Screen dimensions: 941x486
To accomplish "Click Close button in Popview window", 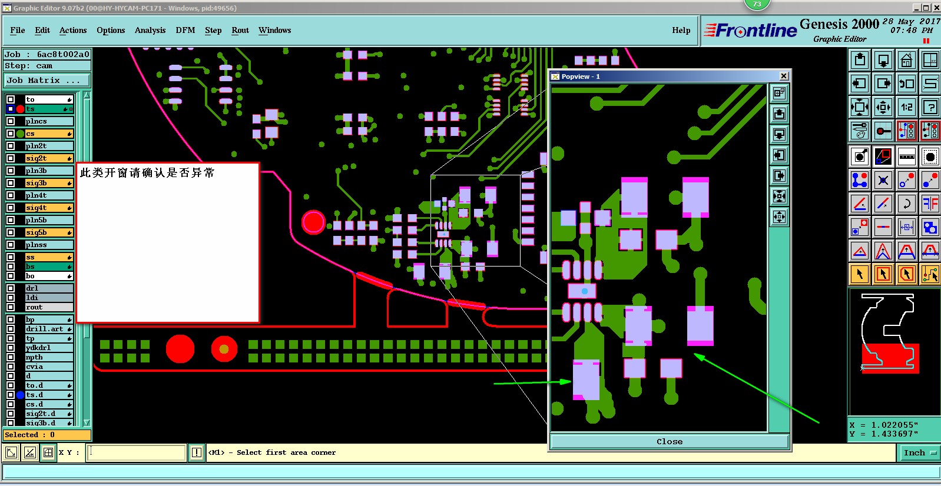I will coord(670,441).
